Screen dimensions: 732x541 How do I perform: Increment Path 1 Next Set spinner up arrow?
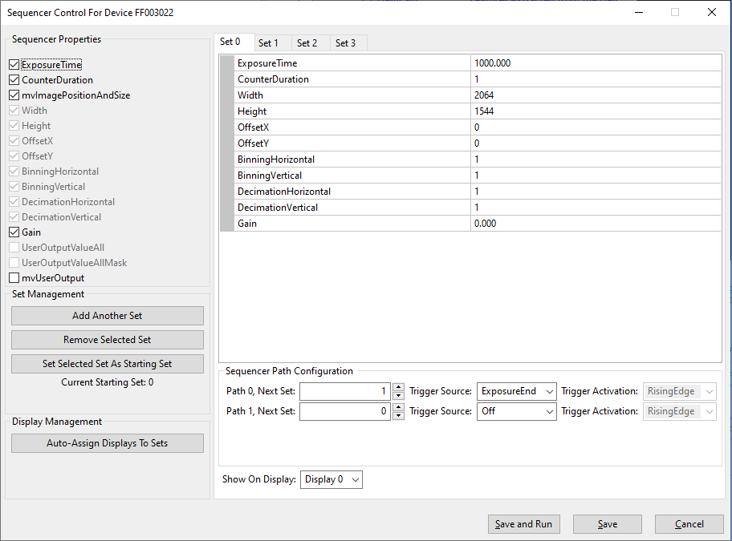tap(398, 407)
